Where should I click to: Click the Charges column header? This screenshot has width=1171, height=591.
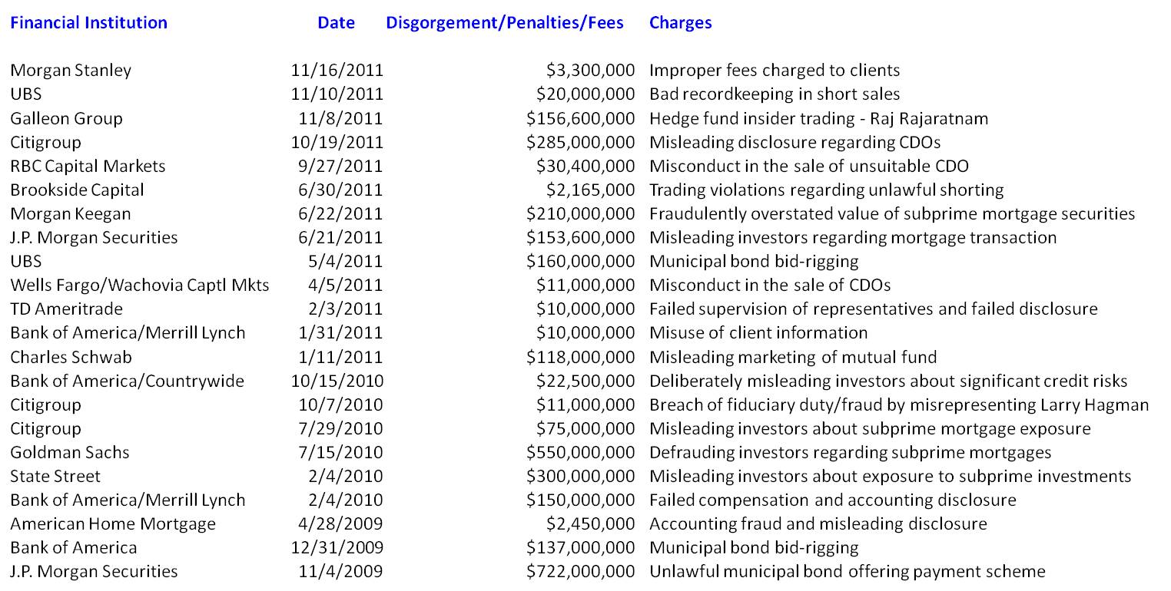[680, 22]
